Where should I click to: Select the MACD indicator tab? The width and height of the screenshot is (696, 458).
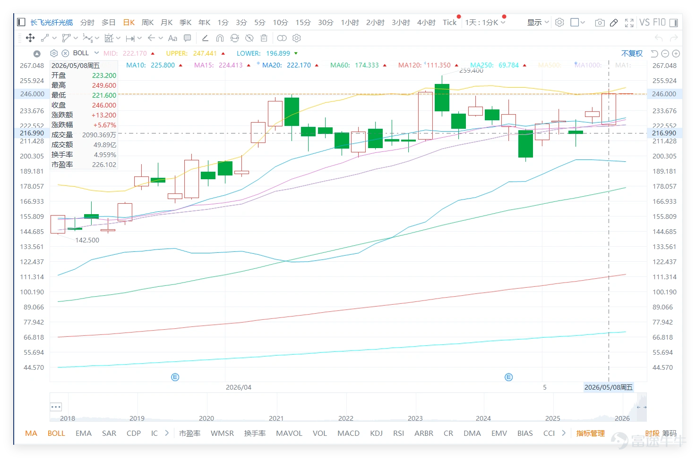coord(348,433)
